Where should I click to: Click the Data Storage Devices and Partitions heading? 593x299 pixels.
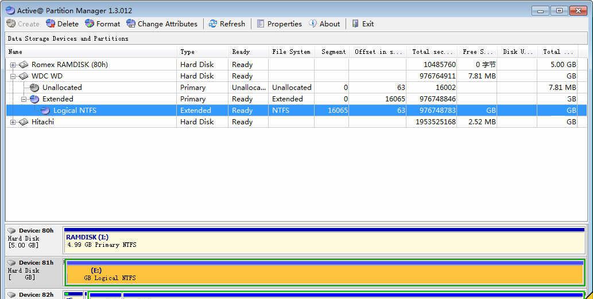[x=68, y=38]
